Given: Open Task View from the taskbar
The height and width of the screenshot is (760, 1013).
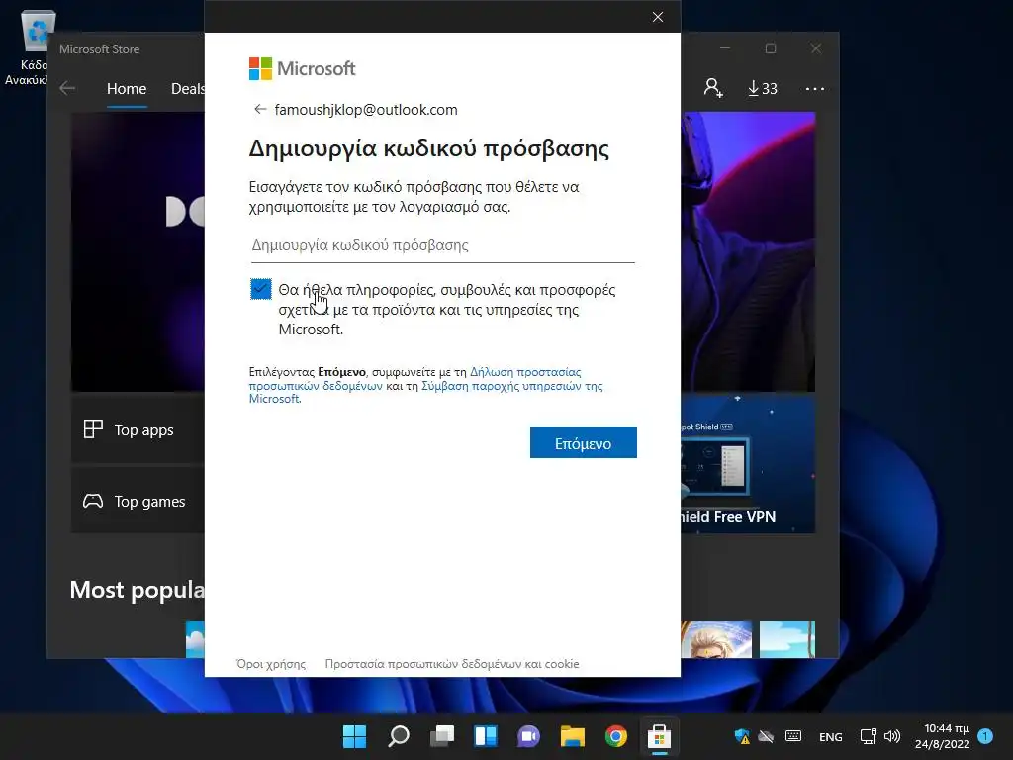Looking at the screenshot, I should [x=442, y=736].
